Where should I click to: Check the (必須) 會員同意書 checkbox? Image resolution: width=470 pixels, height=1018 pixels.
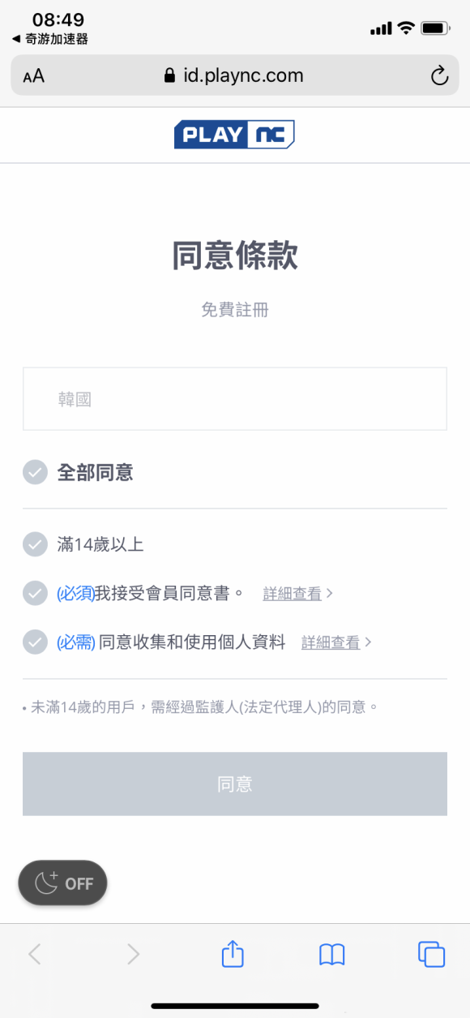tap(35, 593)
